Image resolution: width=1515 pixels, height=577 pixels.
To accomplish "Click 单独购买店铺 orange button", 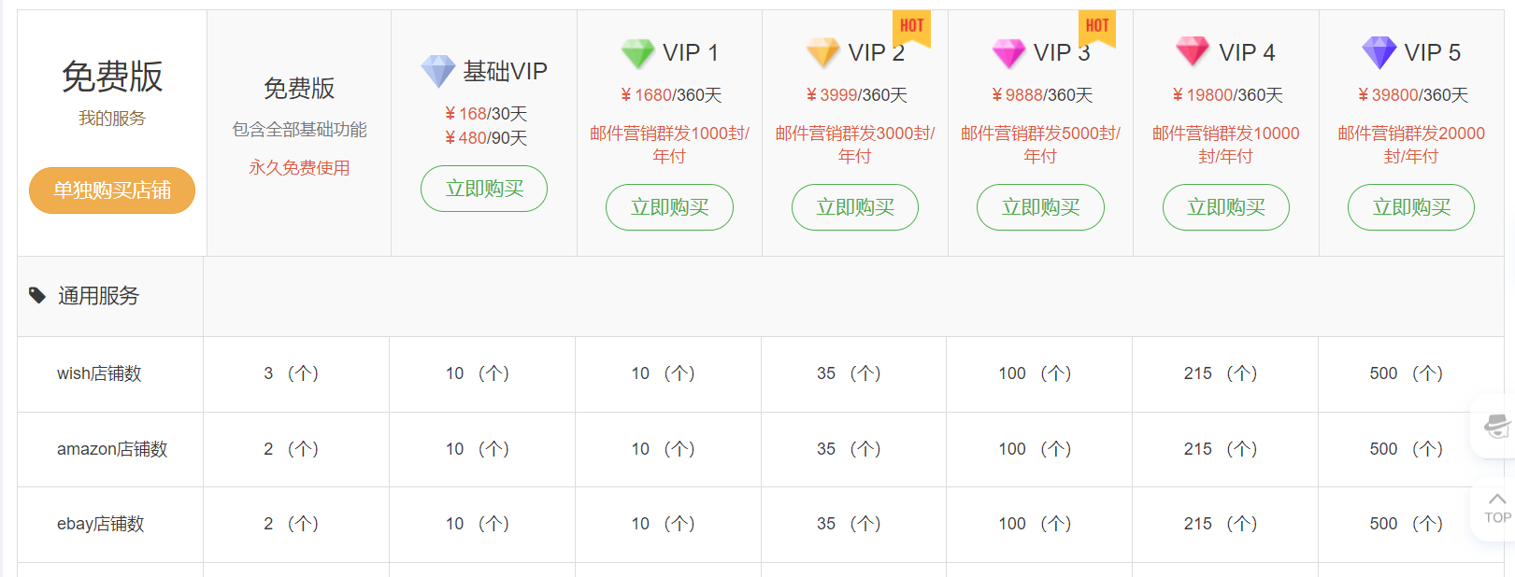I will click(x=112, y=190).
